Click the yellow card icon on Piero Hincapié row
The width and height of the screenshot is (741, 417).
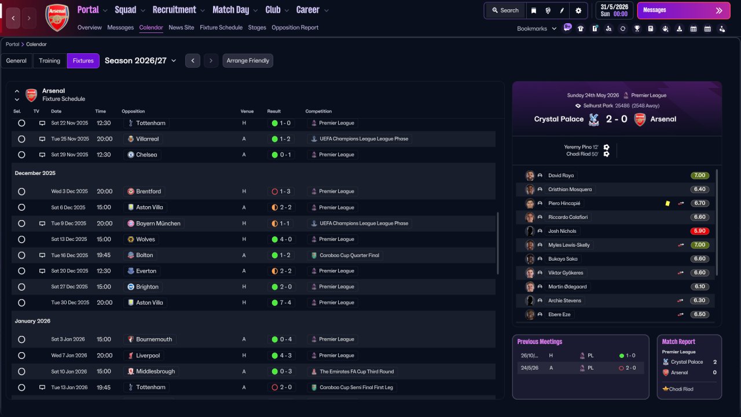[x=667, y=203]
